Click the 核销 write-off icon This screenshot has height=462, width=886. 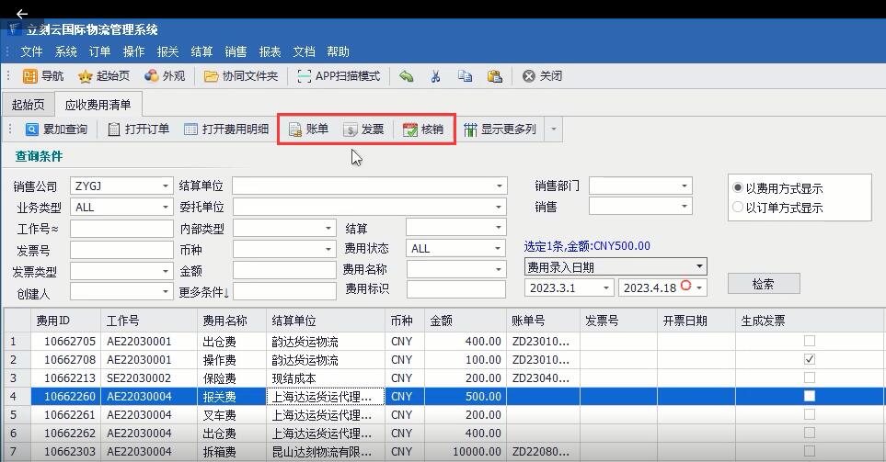coord(410,130)
